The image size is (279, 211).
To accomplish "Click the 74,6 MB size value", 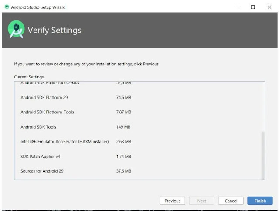I will point(124,97).
